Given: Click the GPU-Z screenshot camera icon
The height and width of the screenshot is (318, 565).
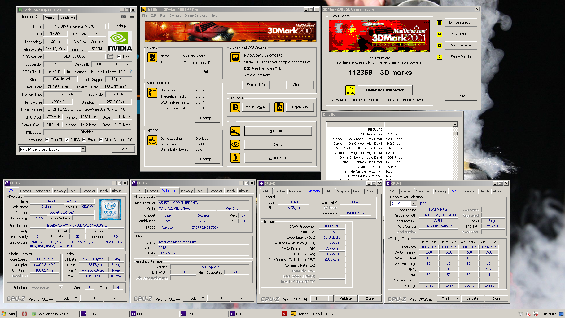Looking at the screenshot, I should (123, 17).
